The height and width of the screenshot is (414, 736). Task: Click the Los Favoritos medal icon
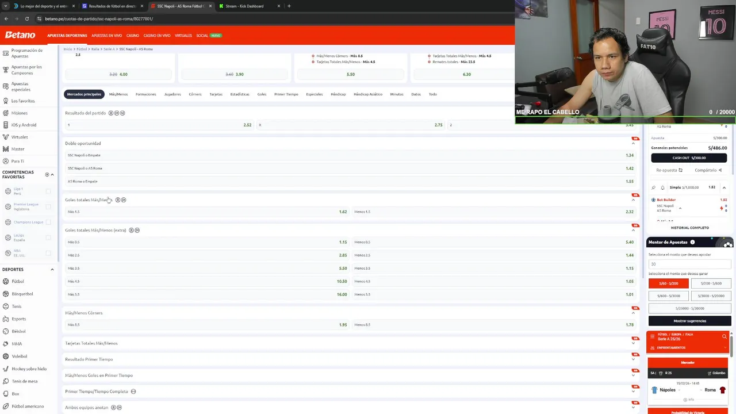pos(6,101)
